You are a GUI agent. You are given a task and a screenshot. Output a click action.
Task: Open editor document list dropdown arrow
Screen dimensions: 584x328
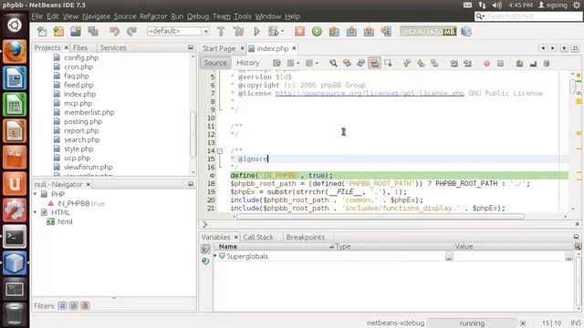click(564, 48)
